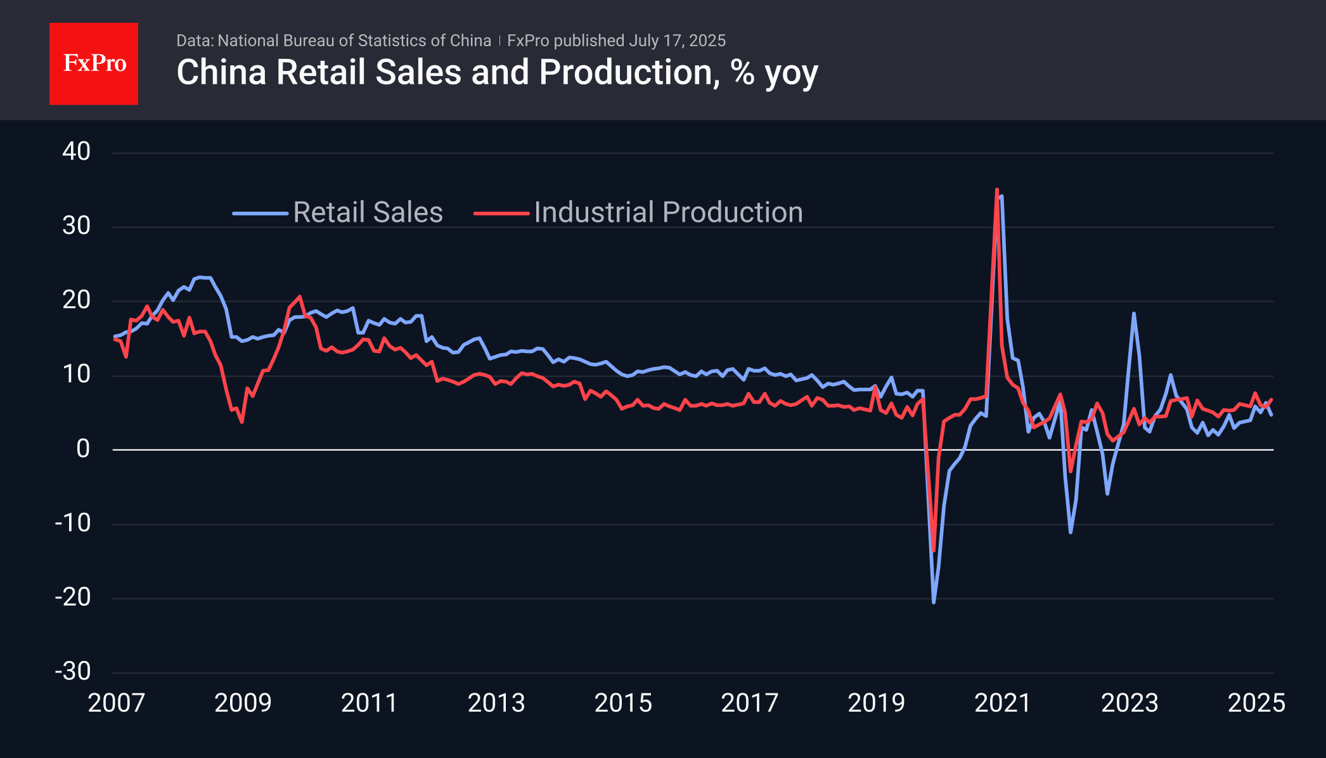Click the 2025 x-axis label
1326x758 pixels.
1256,703
